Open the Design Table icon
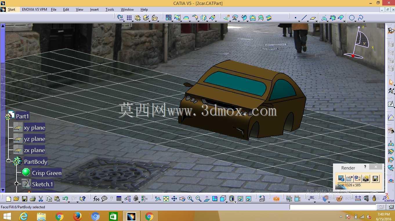Viewport: 395px width, 221px height. (x=119, y=199)
